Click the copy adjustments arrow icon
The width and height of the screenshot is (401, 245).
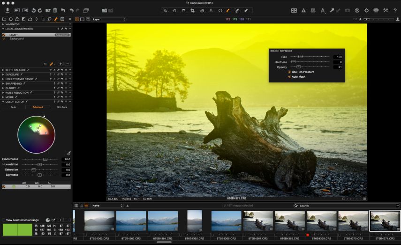point(332,10)
